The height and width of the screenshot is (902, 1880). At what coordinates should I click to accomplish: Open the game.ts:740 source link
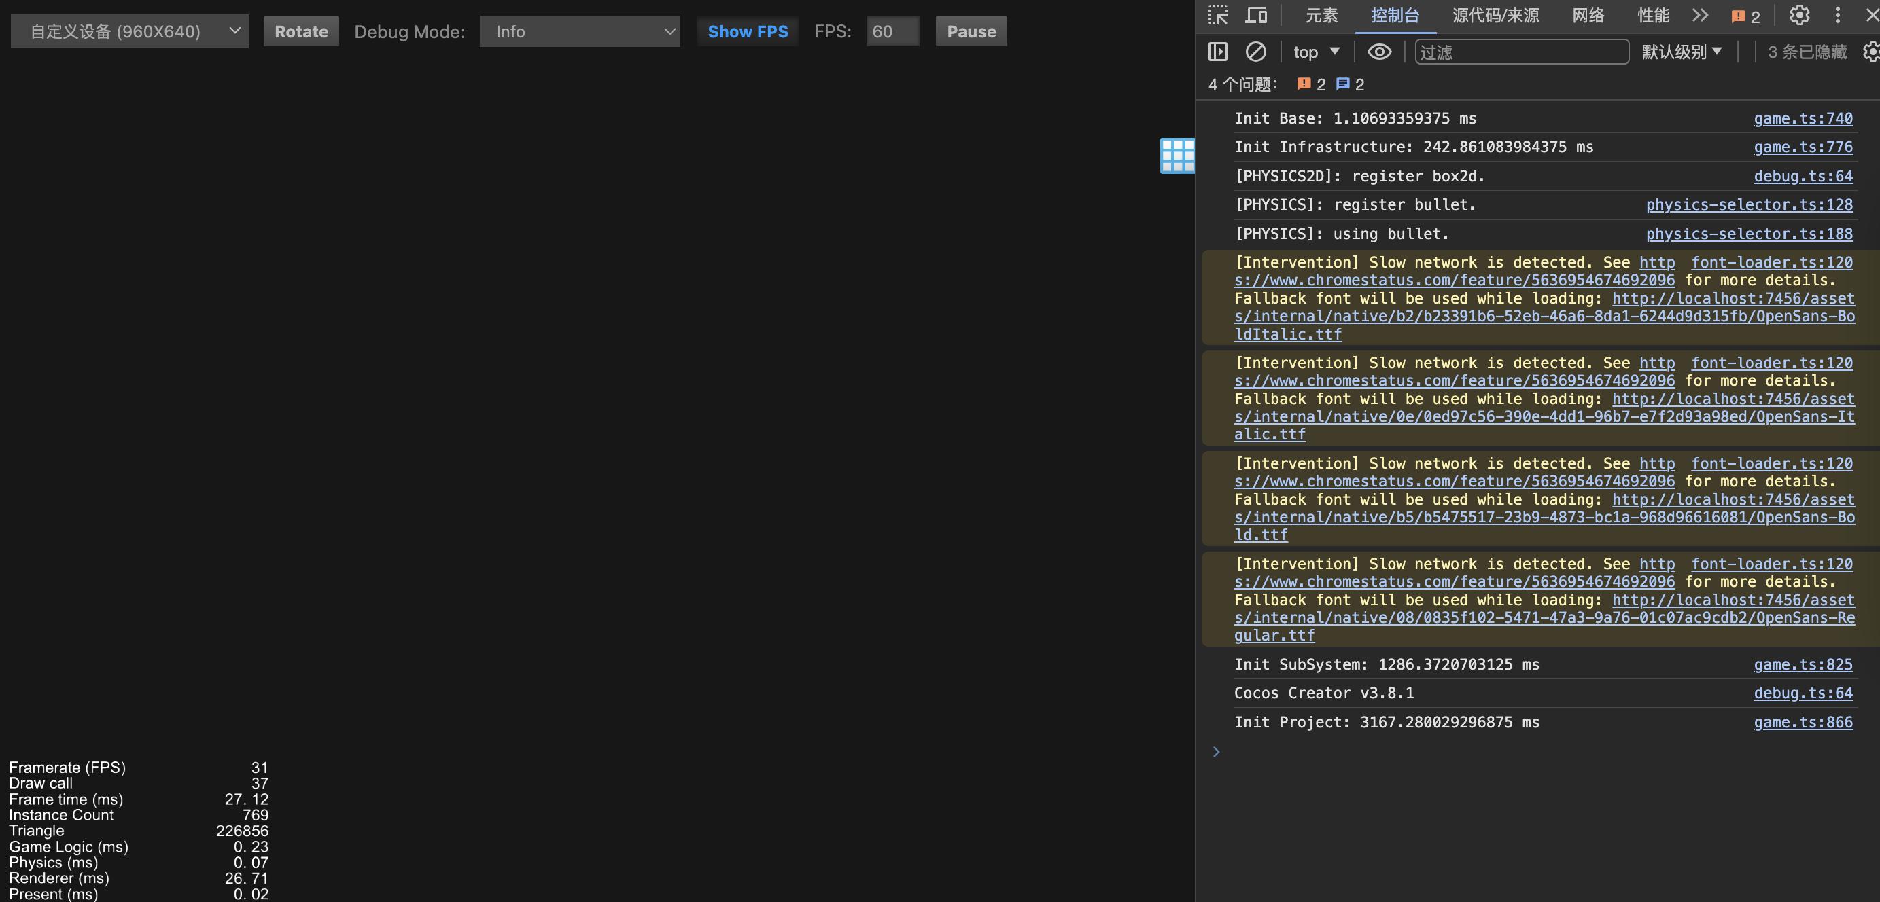pos(1803,118)
